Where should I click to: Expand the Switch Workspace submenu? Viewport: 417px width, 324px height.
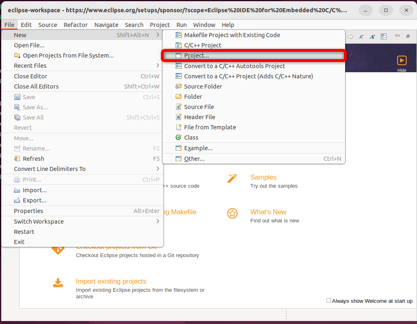tap(158, 222)
